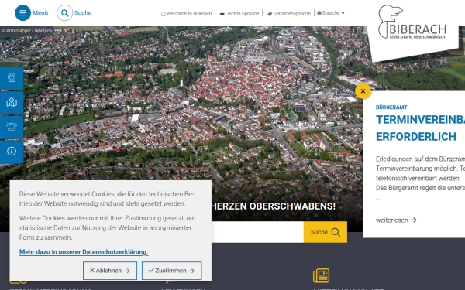Open the info sidebar icon
Viewport: 465px width, 290px height.
pos(12,152)
